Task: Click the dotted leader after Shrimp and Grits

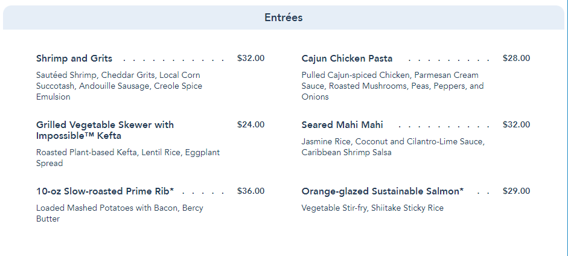Action: coord(173,59)
